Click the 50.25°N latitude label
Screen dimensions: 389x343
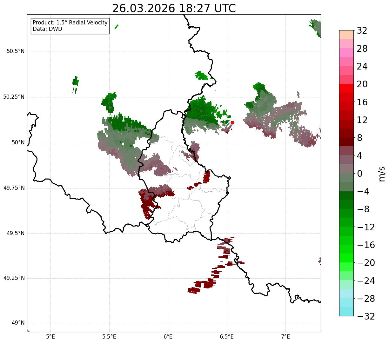(x=14, y=97)
